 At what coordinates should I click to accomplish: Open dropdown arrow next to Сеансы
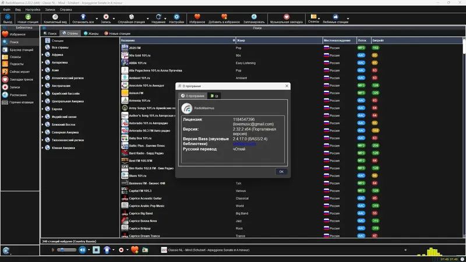point(319,19)
